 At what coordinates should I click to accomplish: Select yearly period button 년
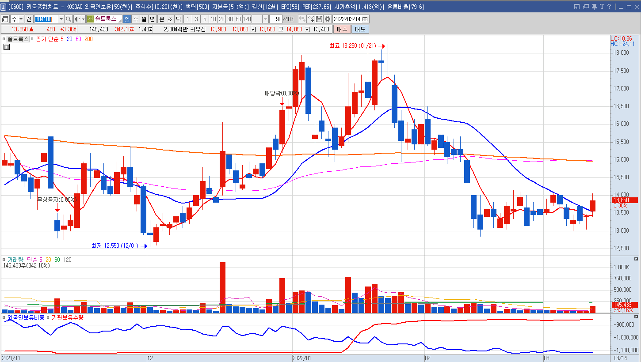(152, 19)
